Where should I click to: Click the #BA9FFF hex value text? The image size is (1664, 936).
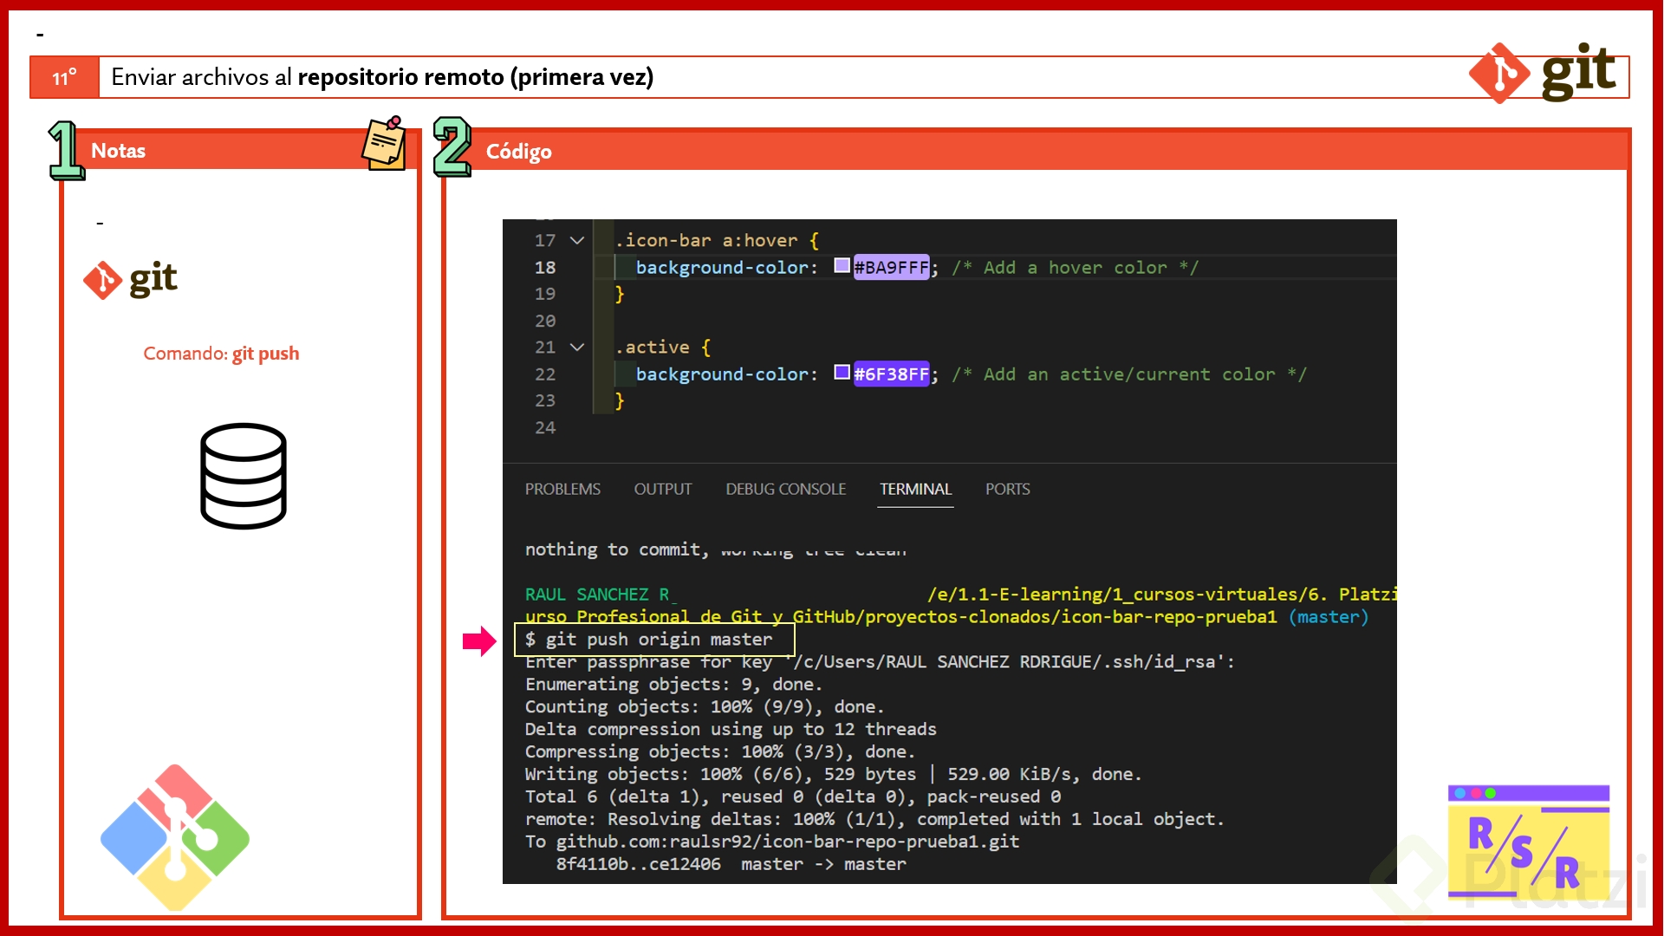tap(891, 267)
